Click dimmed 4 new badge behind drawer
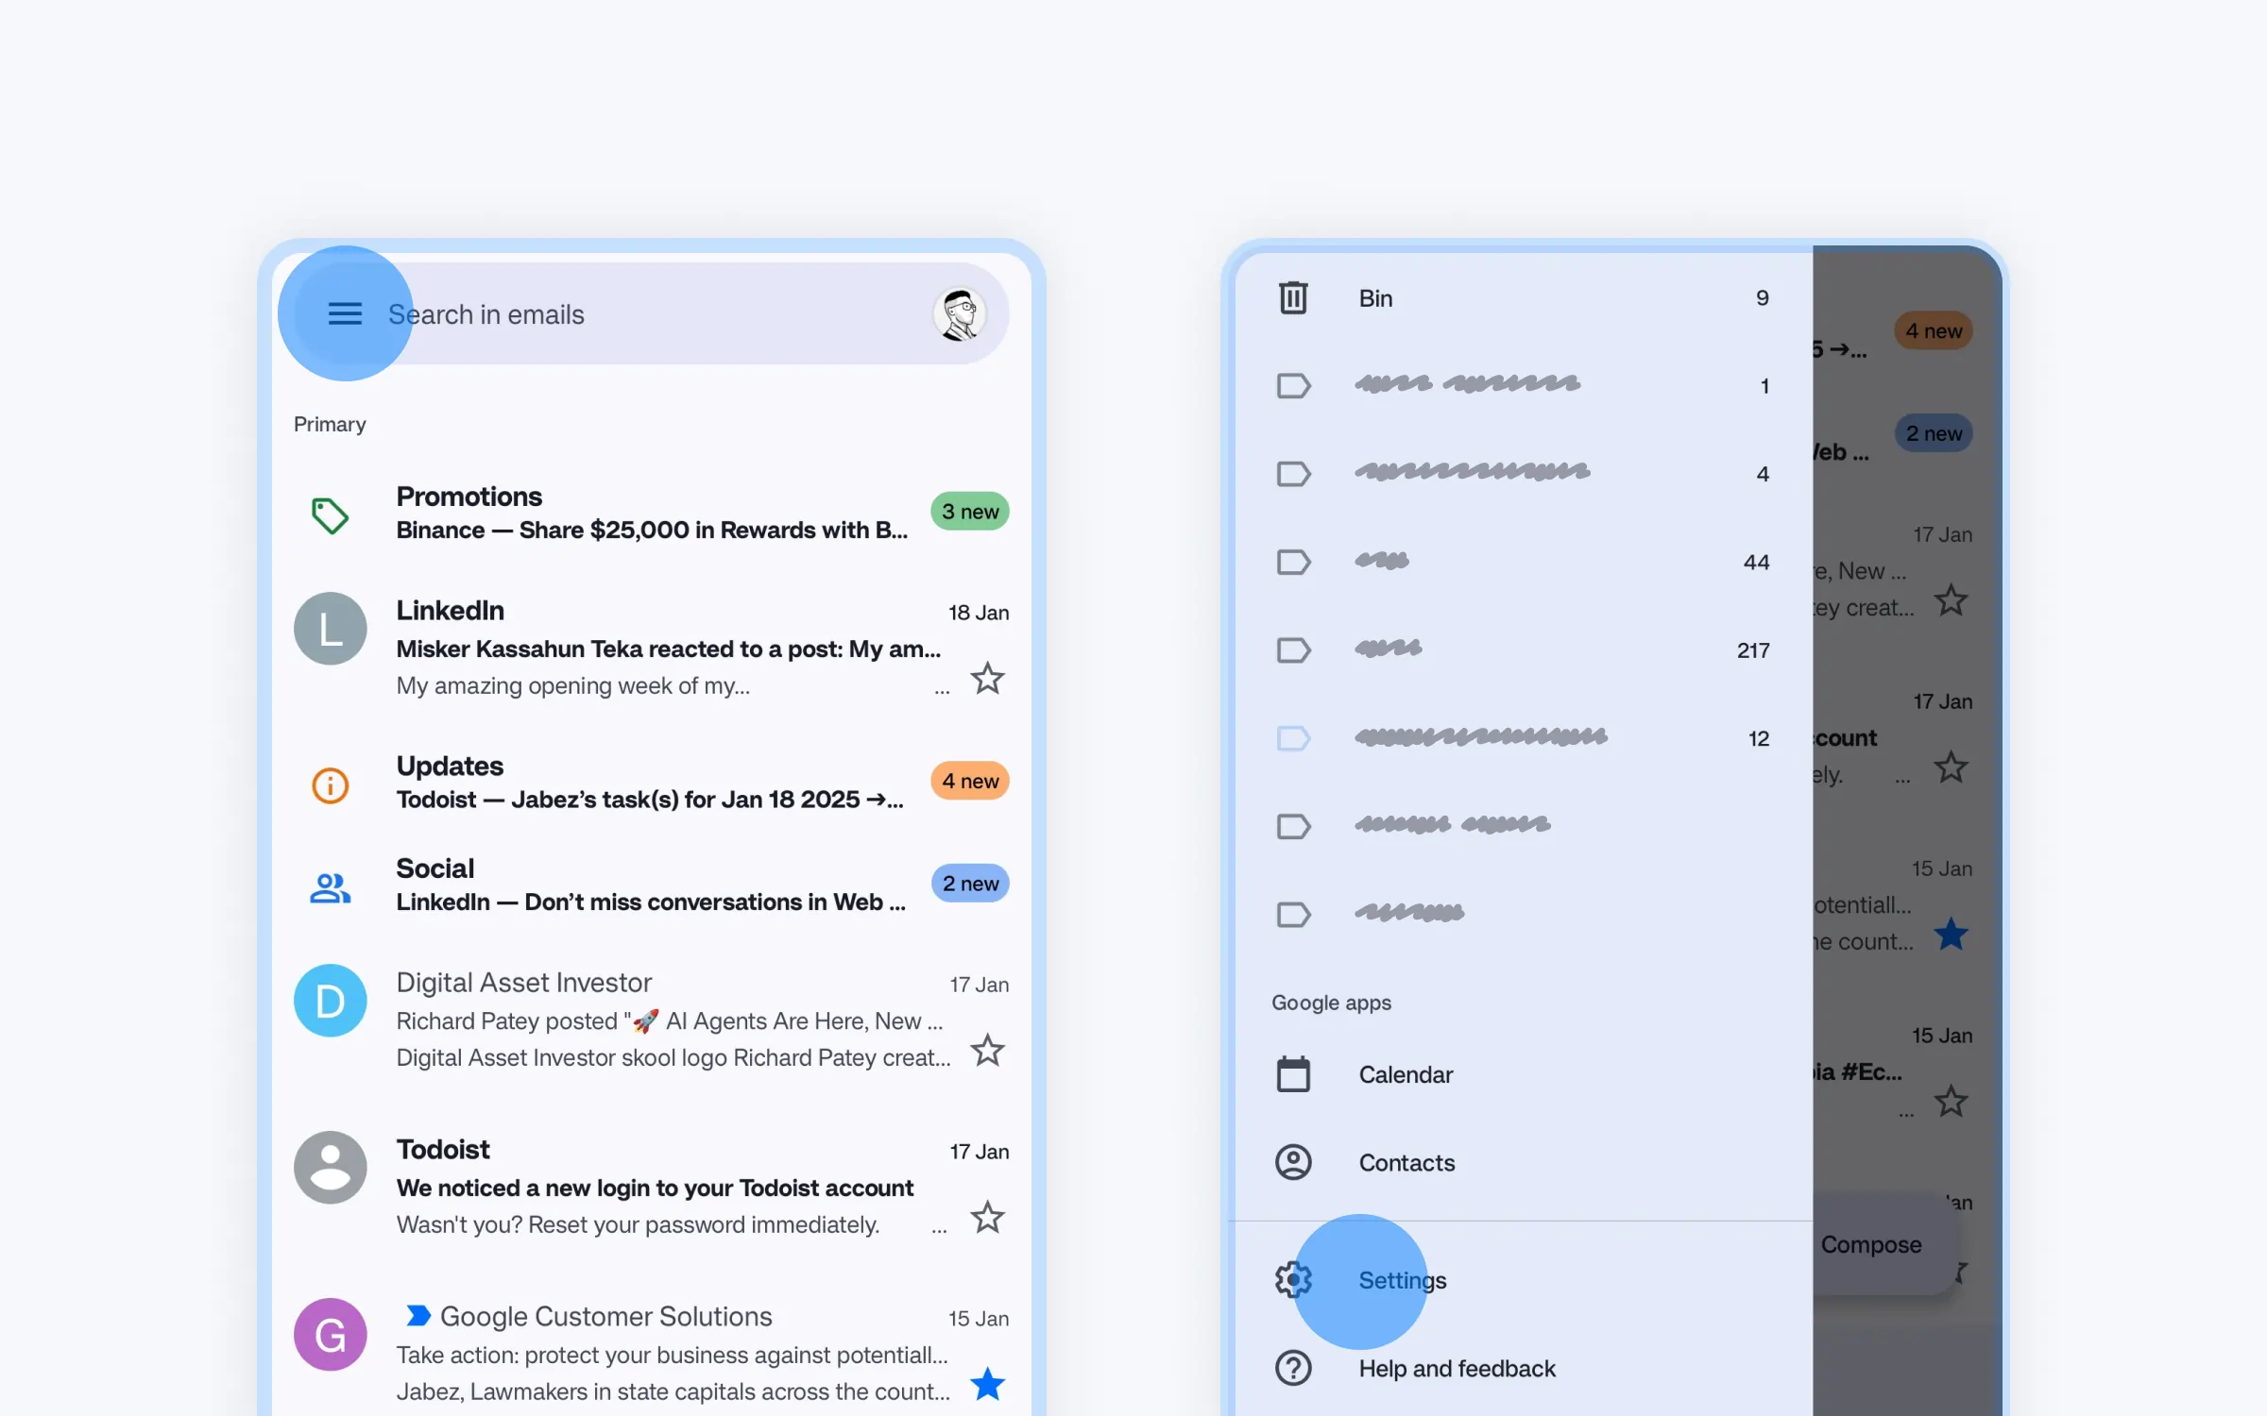Screen dimensions: 2267x1416 [1934, 330]
